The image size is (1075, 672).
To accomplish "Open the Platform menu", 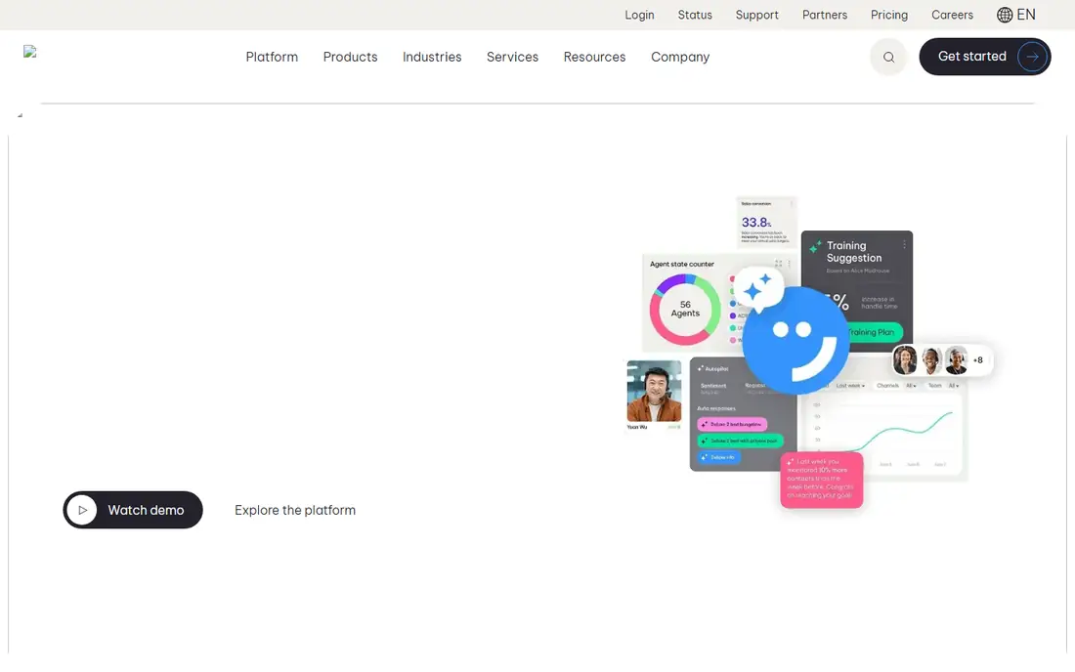I will point(273,57).
